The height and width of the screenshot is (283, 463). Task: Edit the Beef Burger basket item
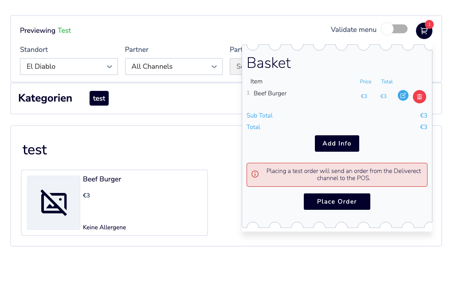(x=403, y=95)
